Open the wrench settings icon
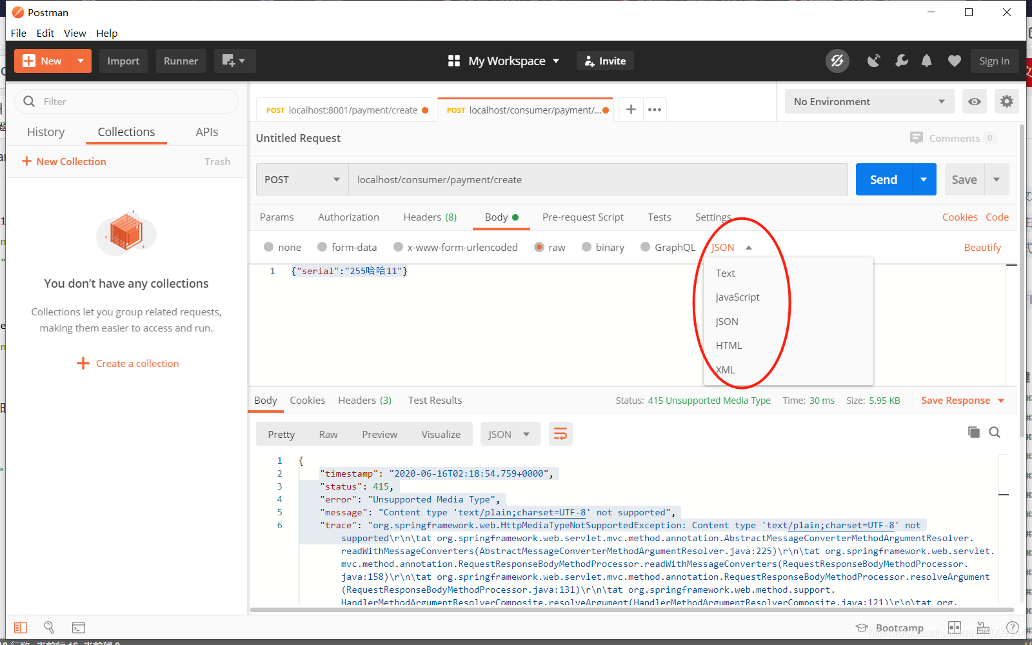This screenshot has height=645, width=1032. click(902, 61)
